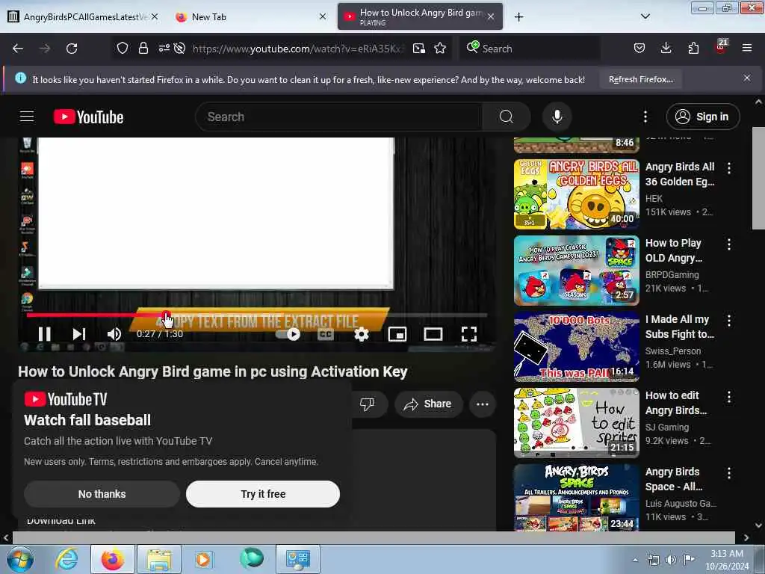Click Refresh Firefox button
The image size is (765, 574).
coord(640,79)
